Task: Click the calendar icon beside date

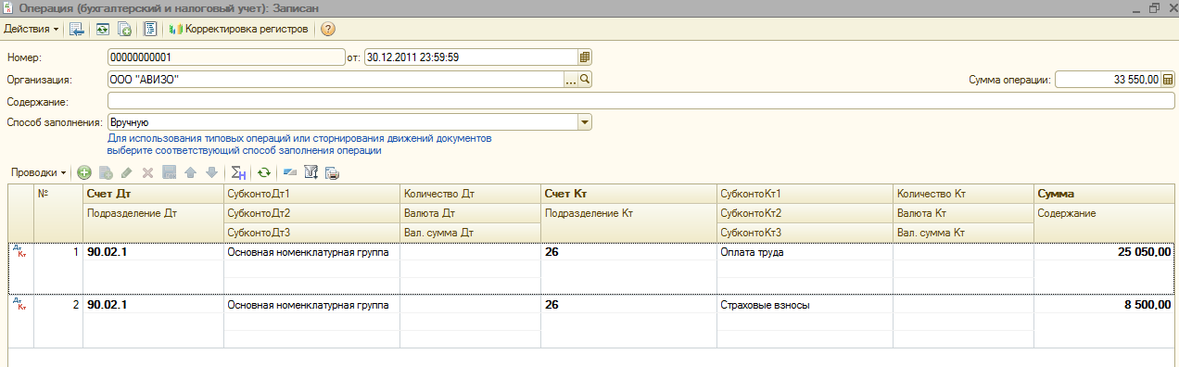Action: [x=585, y=57]
